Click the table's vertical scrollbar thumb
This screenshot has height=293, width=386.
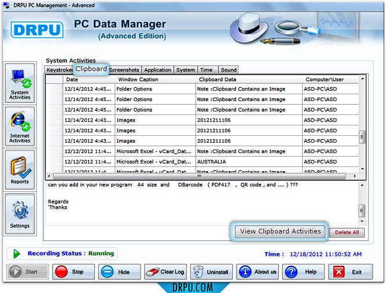tap(362, 136)
